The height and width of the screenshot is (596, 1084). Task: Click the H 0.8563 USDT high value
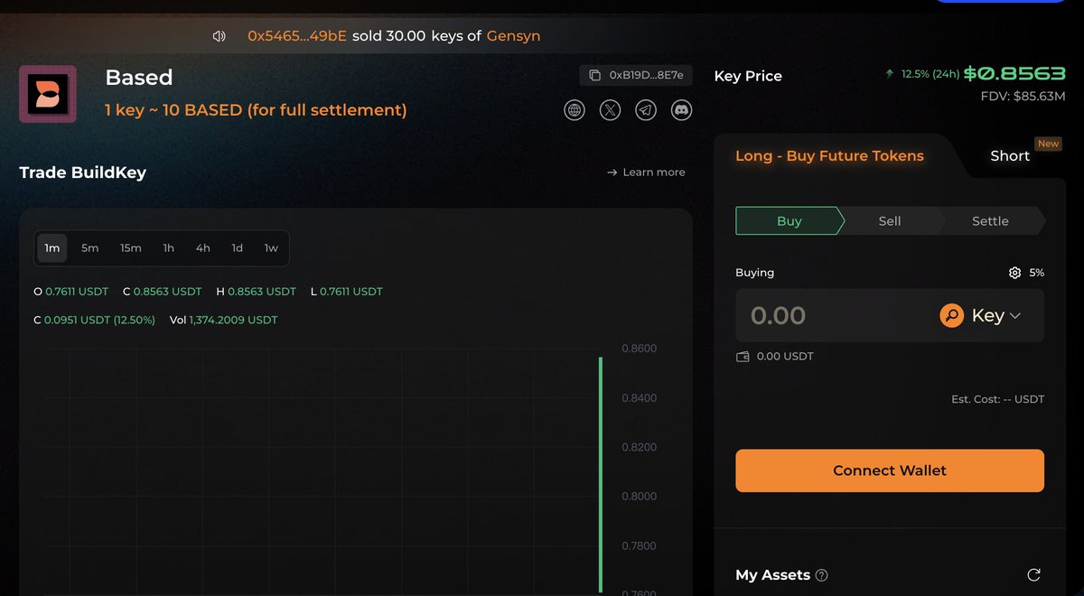pyautogui.click(x=257, y=292)
